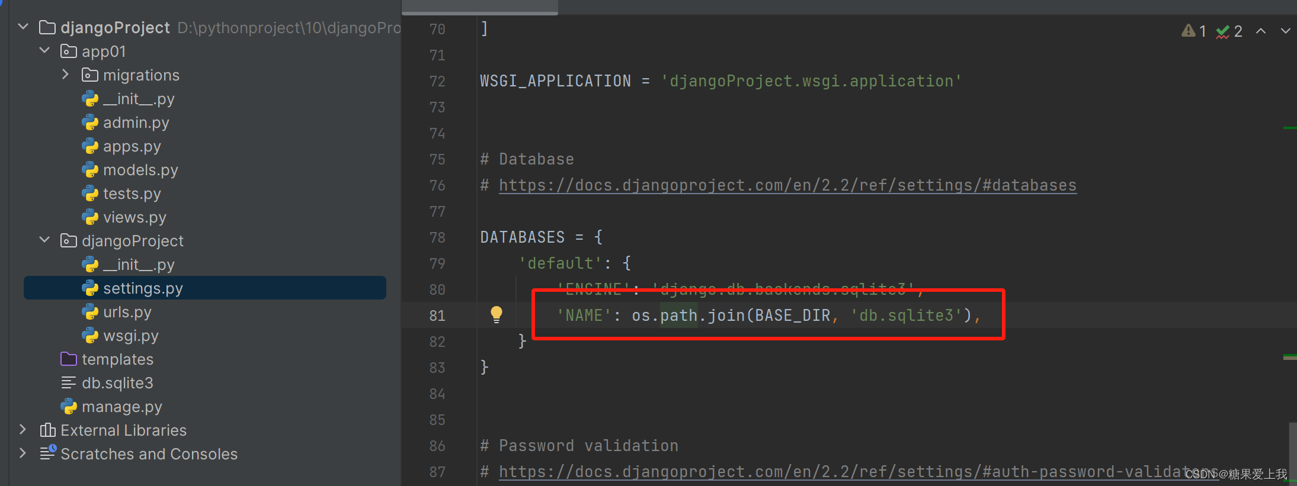The image size is (1297, 486).
Task: Click 'djangoProject.wsgi.application' string
Action: pyautogui.click(x=811, y=81)
